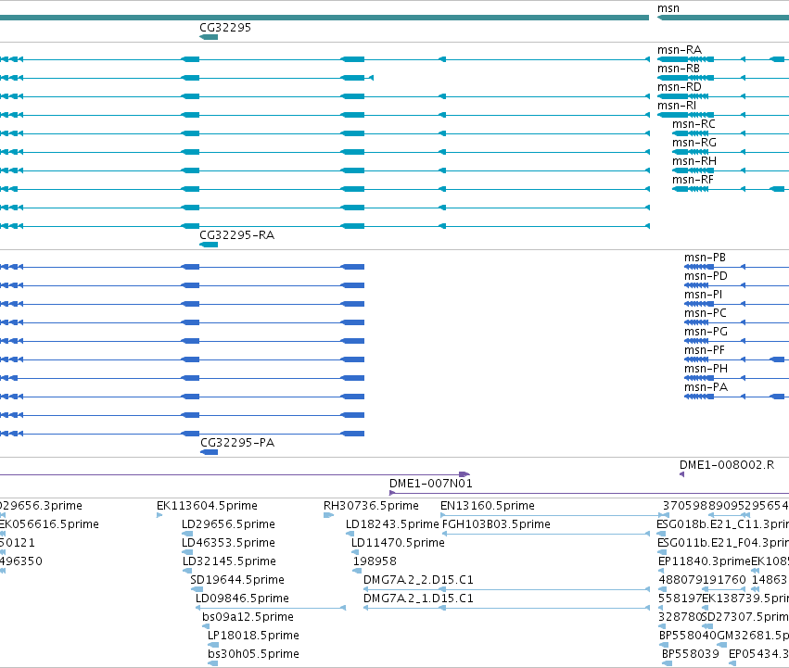Click the msn-RA exon cluster glyph
The width and height of the screenshot is (789, 668).
685,59
